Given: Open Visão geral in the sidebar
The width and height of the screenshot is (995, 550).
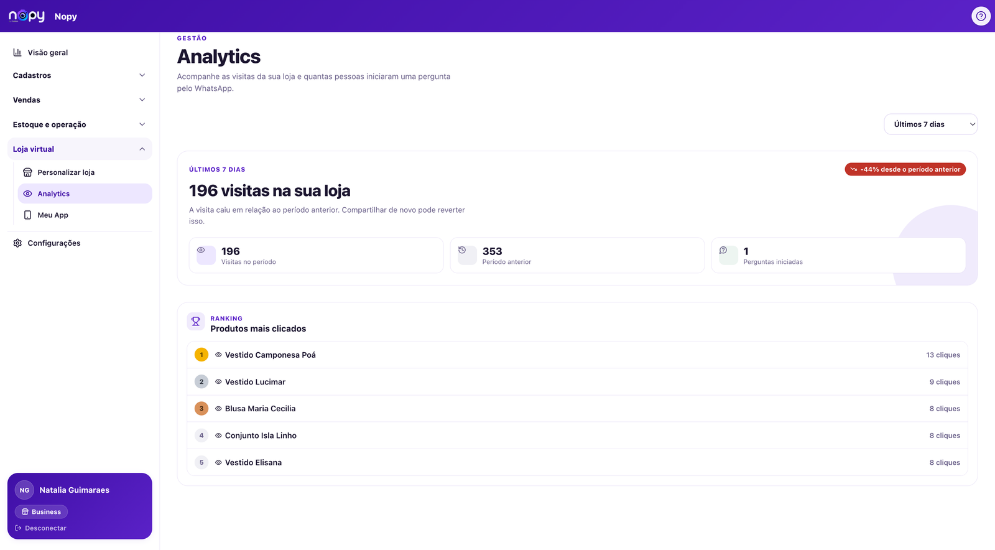Looking at the screenshot, I should pyautogui.click(x=80, y=52).
